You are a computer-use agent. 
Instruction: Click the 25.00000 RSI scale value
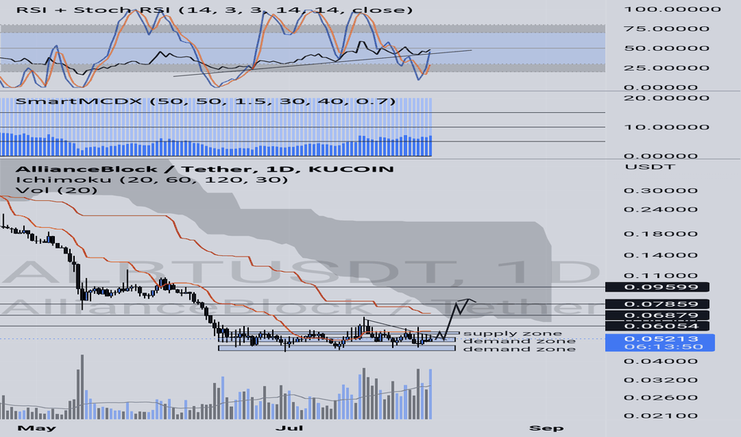click(666, 68)
